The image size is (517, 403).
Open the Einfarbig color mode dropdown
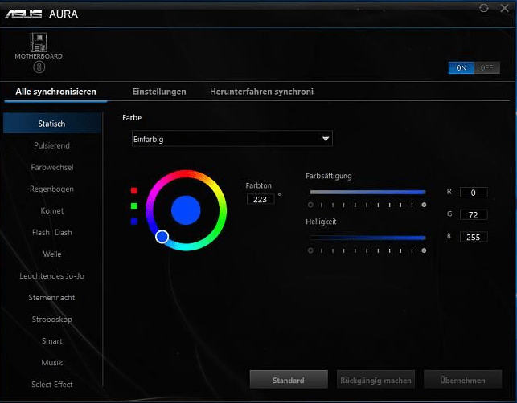coord(232,139)
